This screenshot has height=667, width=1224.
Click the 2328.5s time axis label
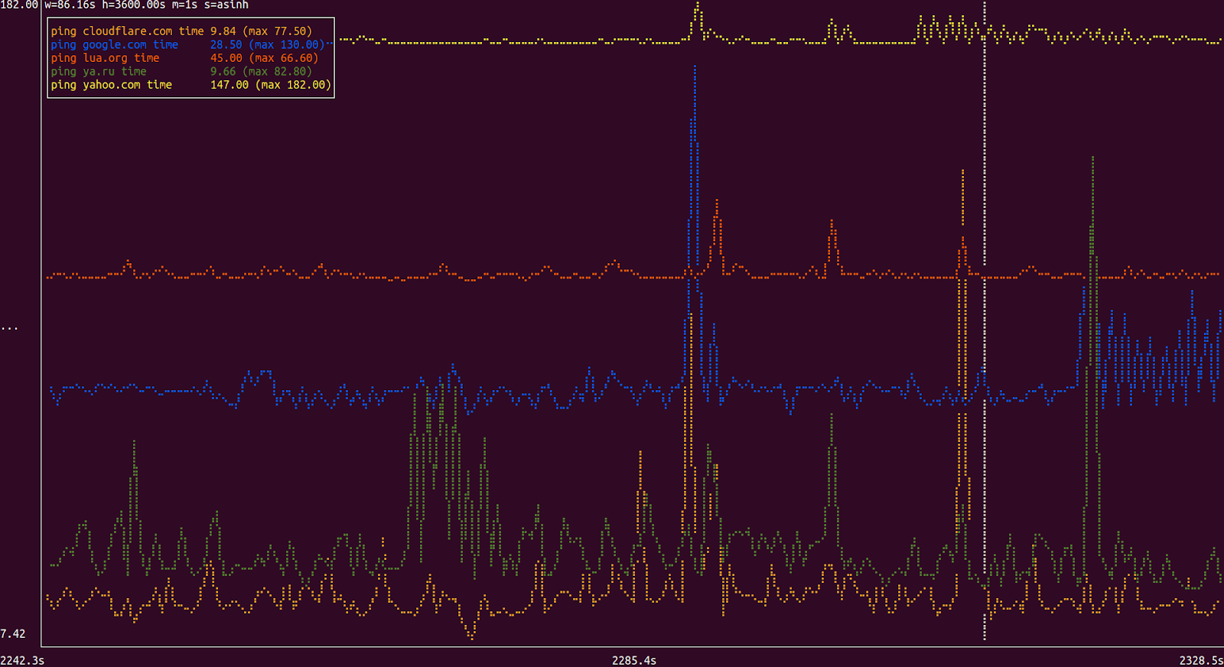tap(1201, 660)
